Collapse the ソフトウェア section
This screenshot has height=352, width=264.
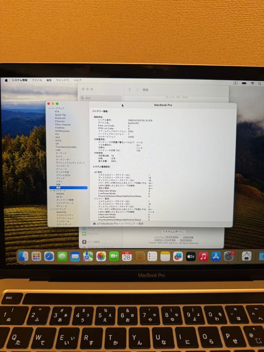coord(51,209)
